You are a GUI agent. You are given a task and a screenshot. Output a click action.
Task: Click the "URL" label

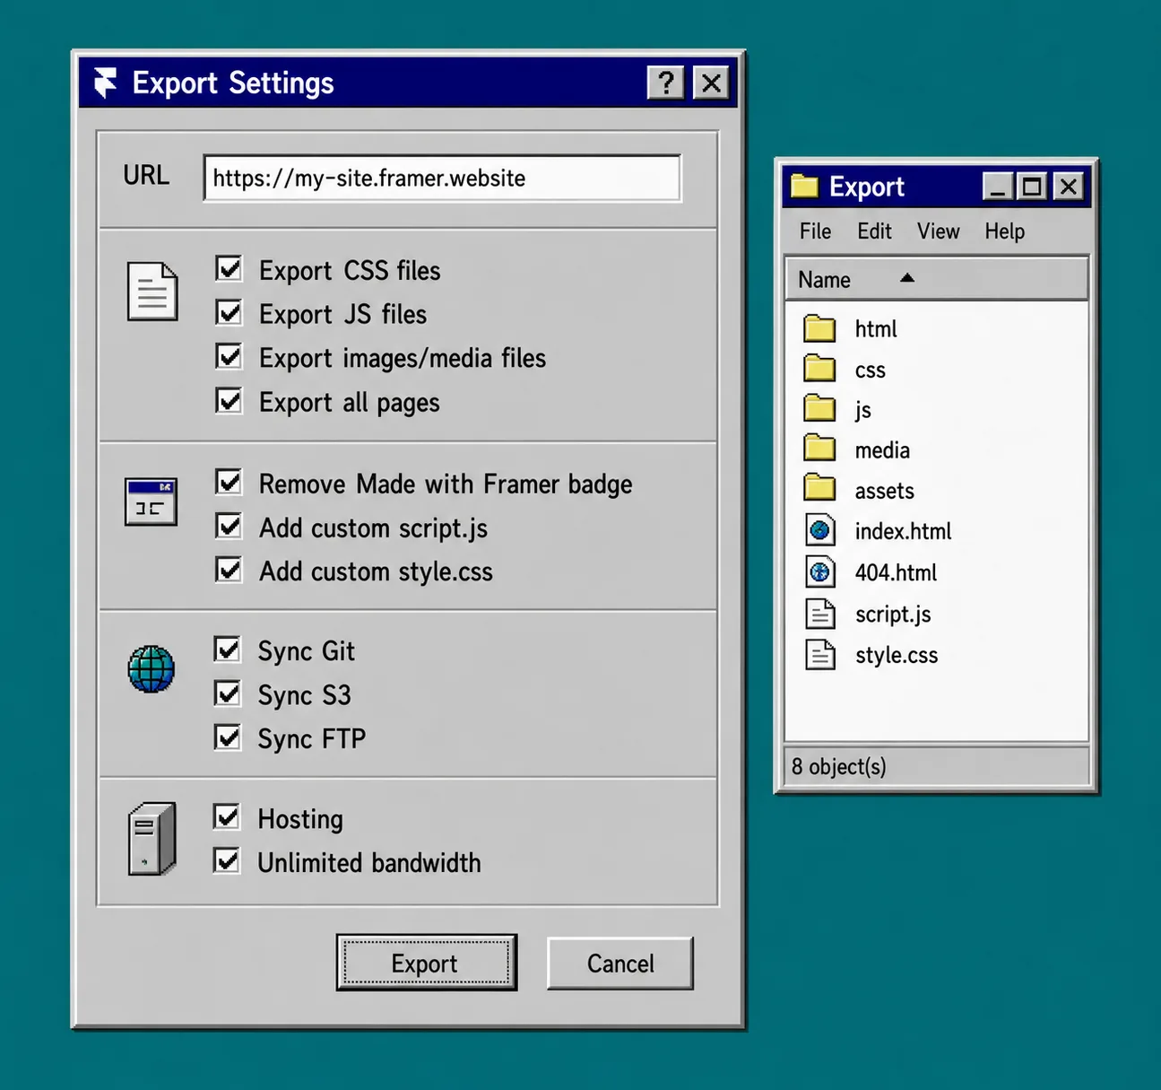point(146,175)
